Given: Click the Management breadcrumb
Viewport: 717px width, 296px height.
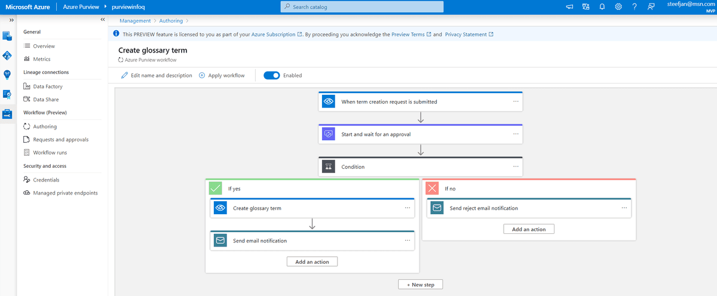Looking at the screenshot, I should coord(135,21).
